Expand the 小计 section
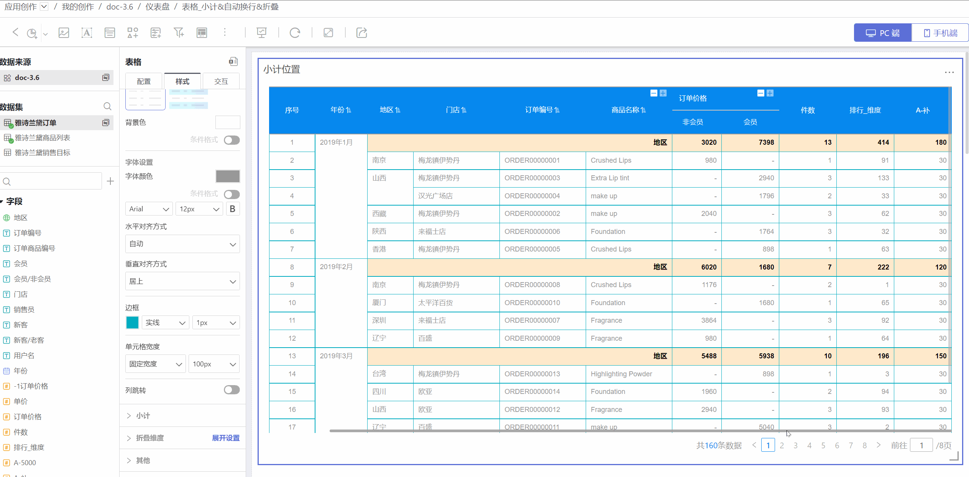This screenshot has height=477, width=969. point(143,416)
